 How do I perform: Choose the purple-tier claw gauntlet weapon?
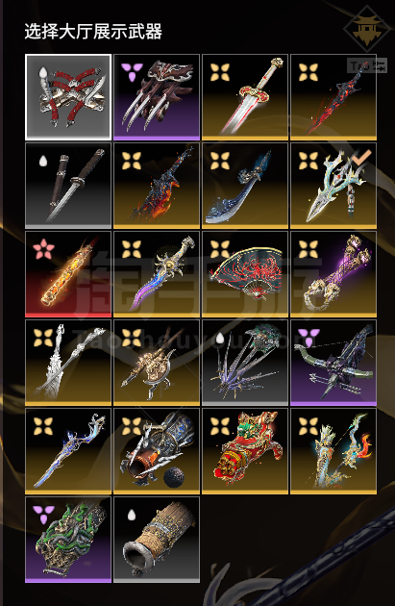coord(157,97)
